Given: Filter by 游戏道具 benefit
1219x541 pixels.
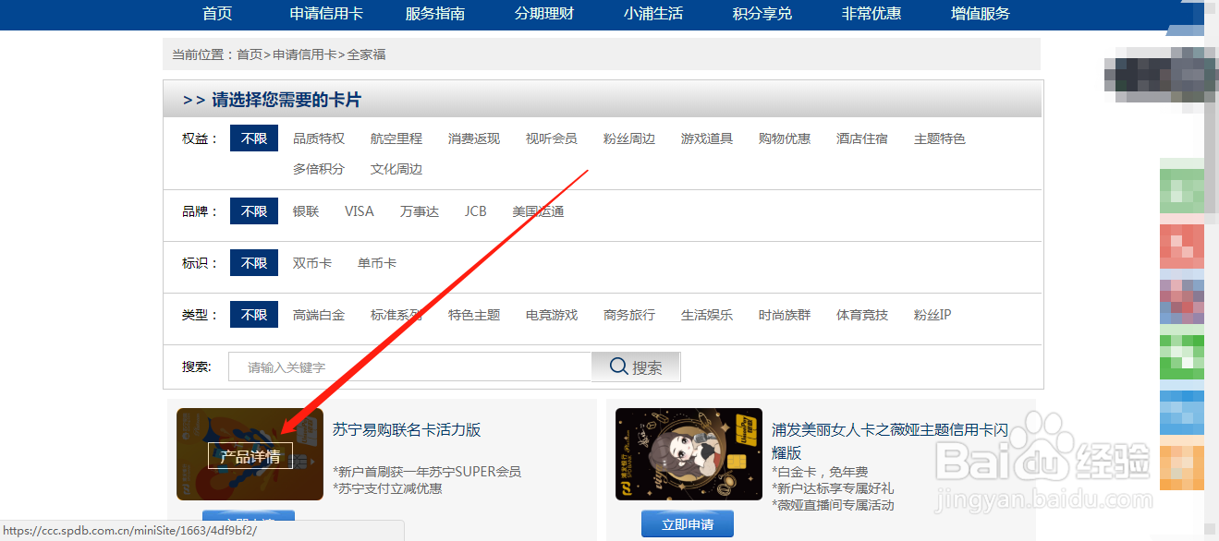Looking at the screenshot, I should click(707, 138).
